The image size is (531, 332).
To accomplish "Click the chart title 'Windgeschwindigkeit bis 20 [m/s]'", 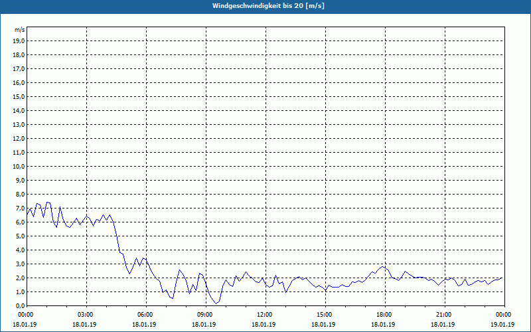I will coord(268,6).
